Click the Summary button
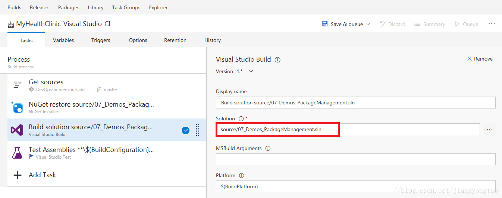This screenshot has height=198, width=502. pos(430,24)
